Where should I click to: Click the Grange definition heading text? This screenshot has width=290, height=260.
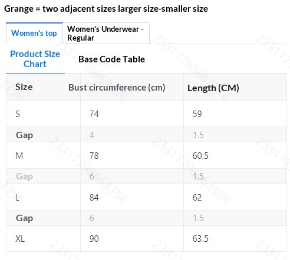tap(106, 9)
